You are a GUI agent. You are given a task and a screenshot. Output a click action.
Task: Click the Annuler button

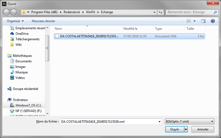(203, 129)
